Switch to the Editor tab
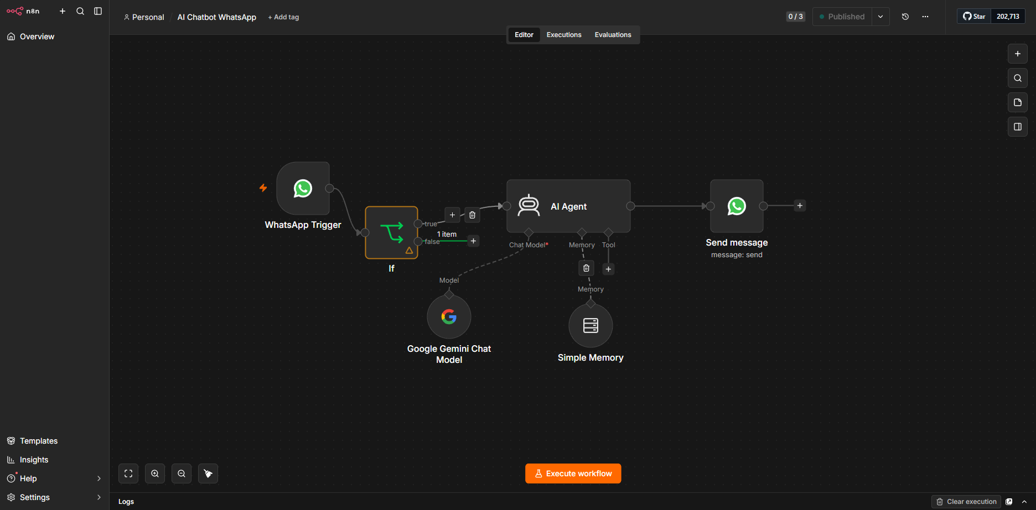 click(x=524, y=35)
